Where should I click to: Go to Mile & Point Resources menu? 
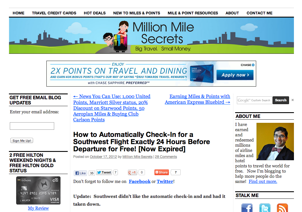193,13
